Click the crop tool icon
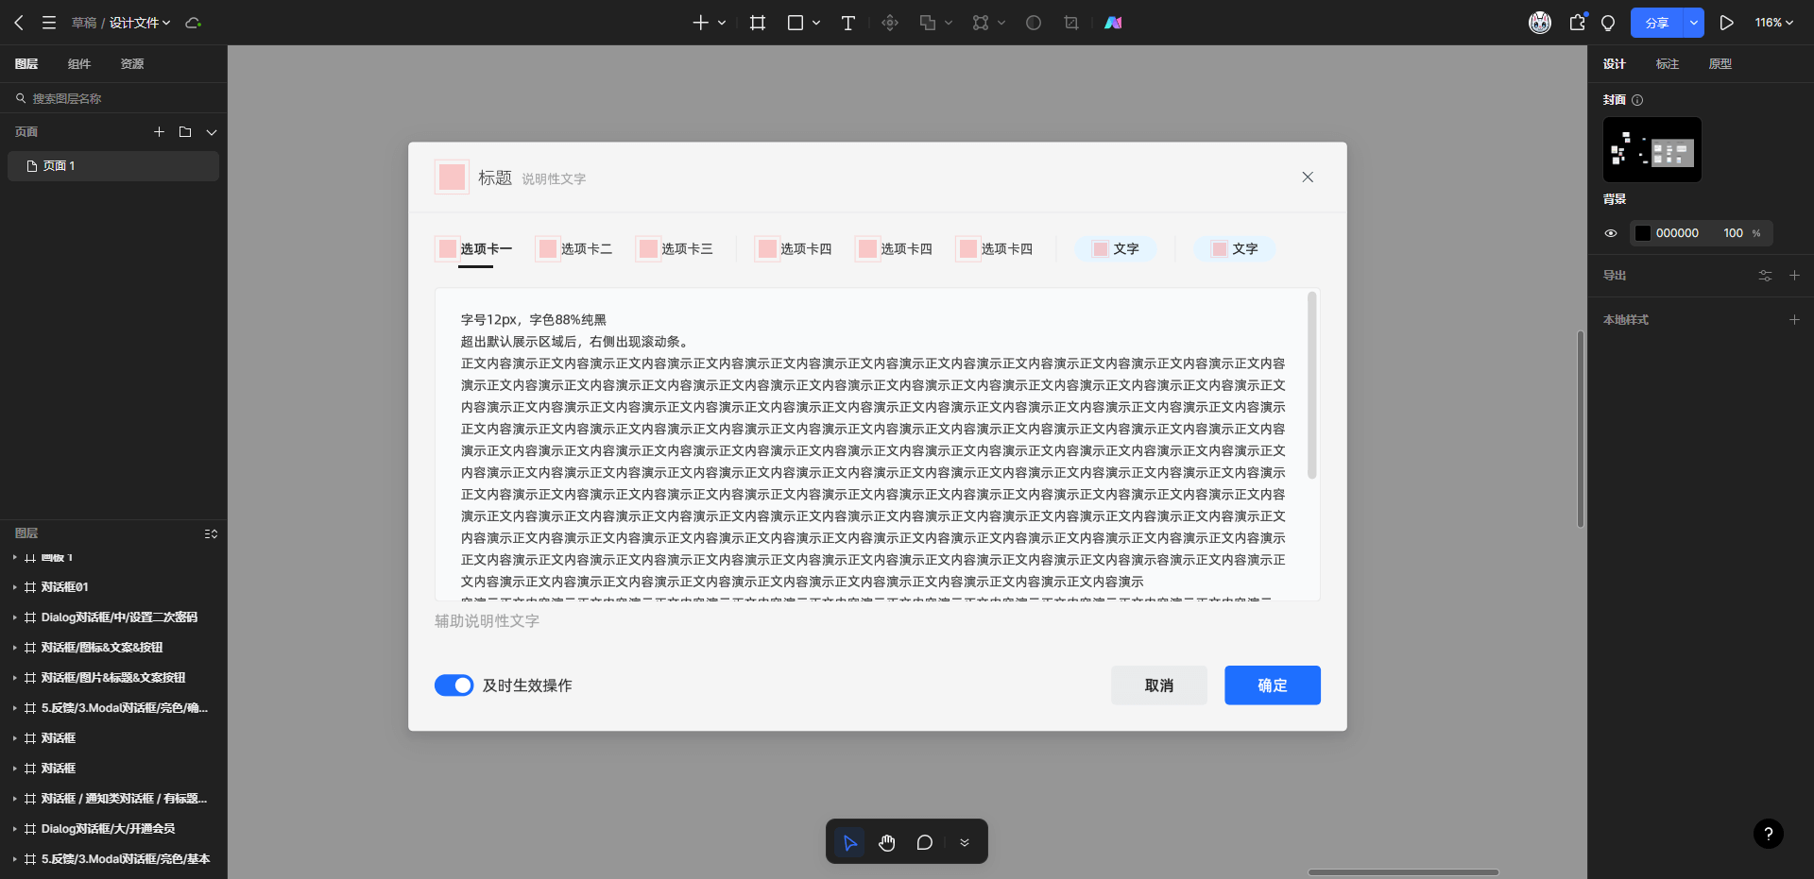1814x879 pixels. point(1071,23)
